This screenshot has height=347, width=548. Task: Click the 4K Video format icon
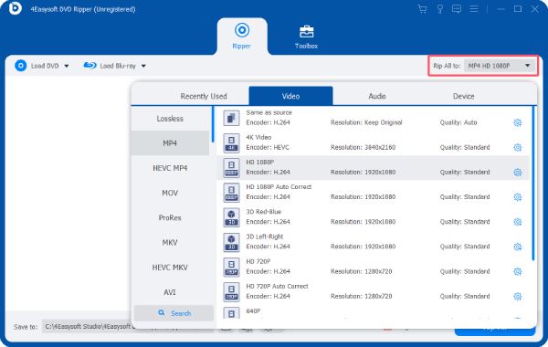[x=231, y=143]
